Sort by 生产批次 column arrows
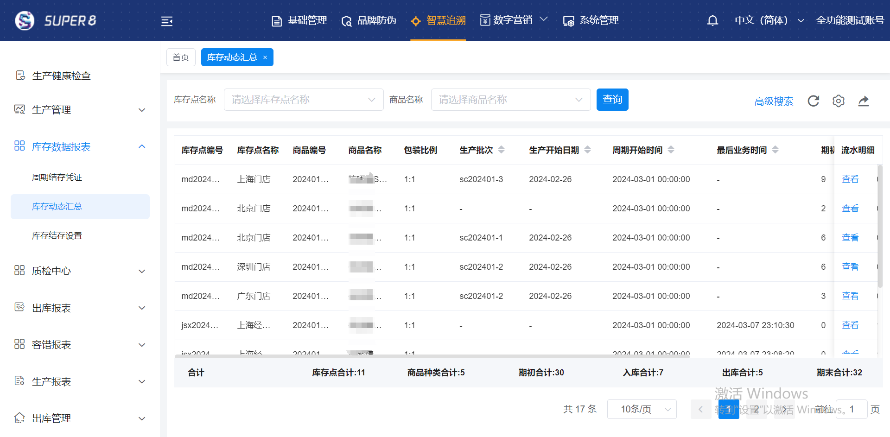 pos(501,150)
